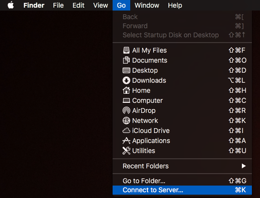Click the Documents folder icon

pyautogui.click(x=126, y=60)
